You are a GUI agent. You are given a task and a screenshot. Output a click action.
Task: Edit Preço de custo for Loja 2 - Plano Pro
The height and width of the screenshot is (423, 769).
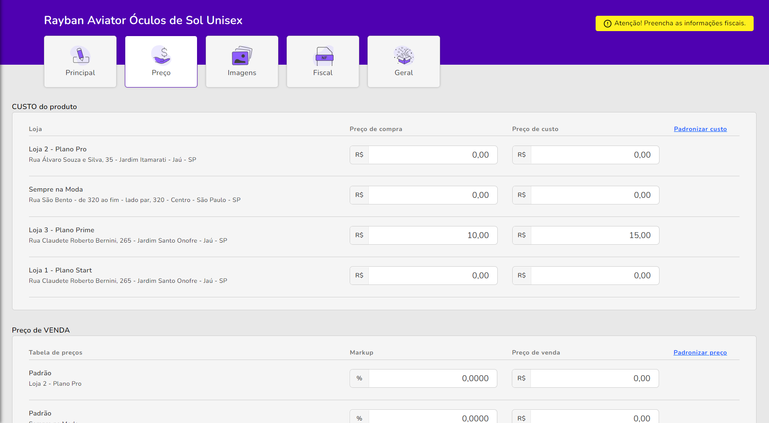coord(586,155)
